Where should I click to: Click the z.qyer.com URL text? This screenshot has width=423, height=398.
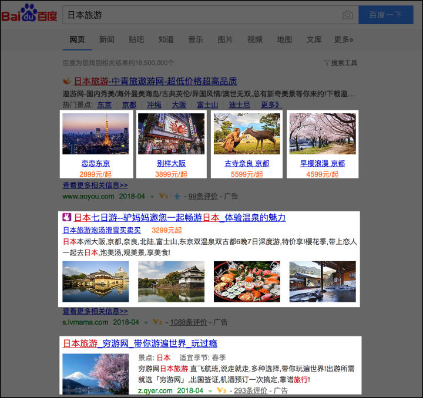[155, 390]
